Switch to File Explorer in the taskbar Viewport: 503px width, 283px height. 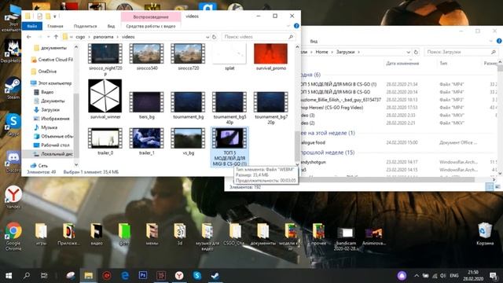coord(89,276)
